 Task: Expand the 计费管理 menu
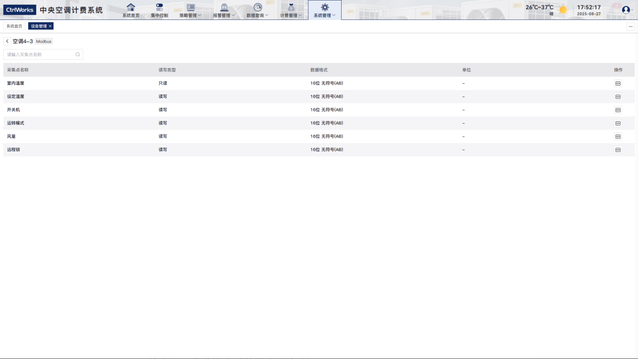(x=291, y=10)
